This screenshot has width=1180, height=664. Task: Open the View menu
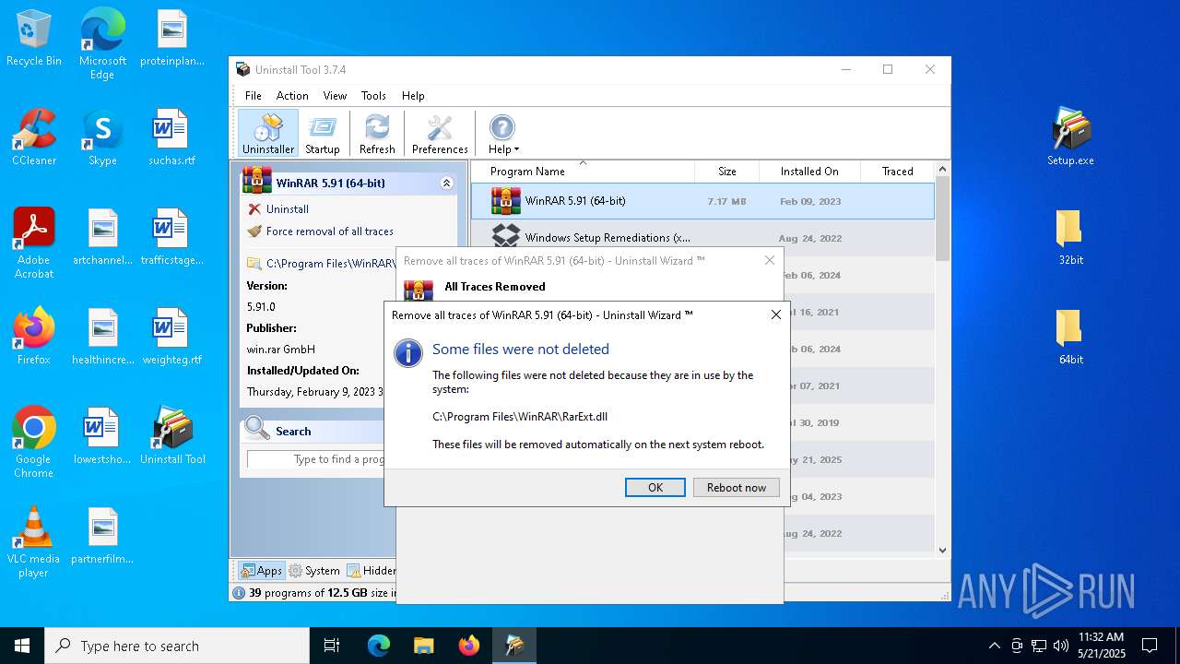(x=335, y=96)
